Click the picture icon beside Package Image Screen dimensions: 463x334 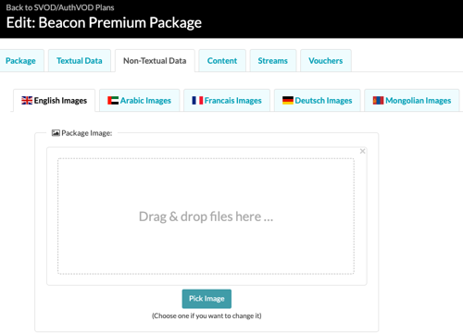tap(56, 133)
